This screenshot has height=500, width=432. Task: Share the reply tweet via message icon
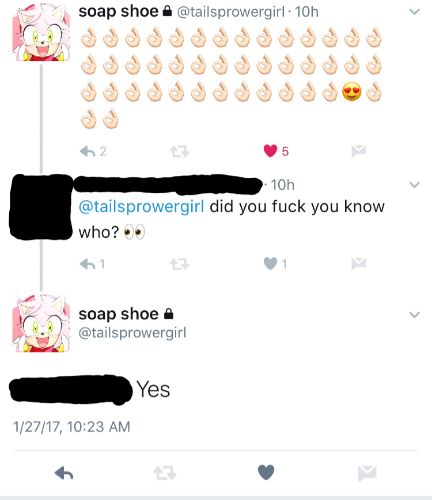click(x=359, y=264)
